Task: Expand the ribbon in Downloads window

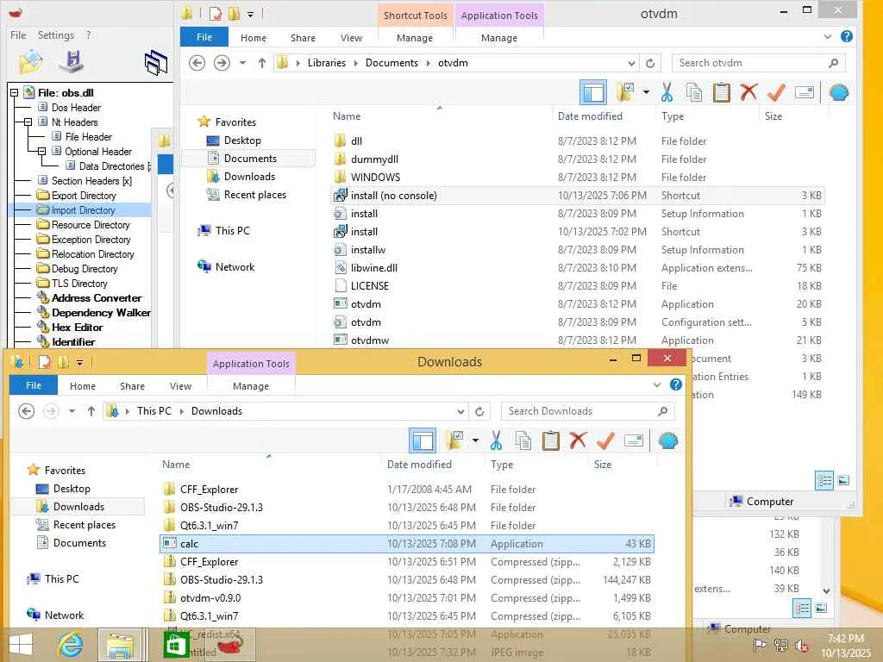Action: (656, 385)
